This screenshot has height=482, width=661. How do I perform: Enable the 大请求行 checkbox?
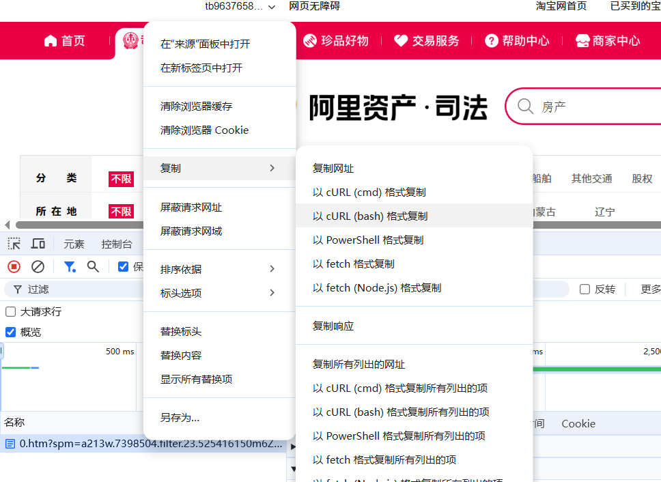10,312
